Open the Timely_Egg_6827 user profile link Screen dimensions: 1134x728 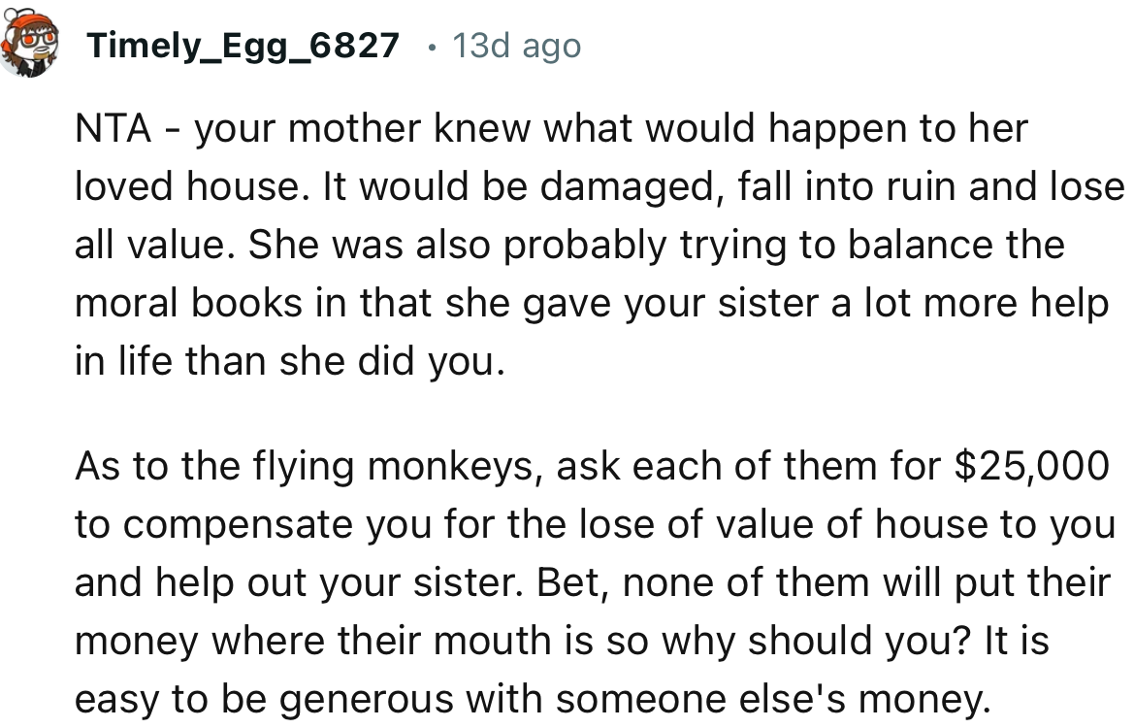[x=243, y=46]
